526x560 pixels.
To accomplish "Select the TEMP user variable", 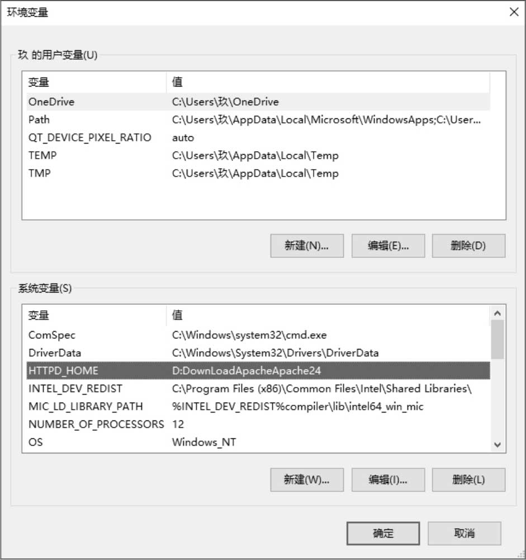I will [x=258, y=155].
